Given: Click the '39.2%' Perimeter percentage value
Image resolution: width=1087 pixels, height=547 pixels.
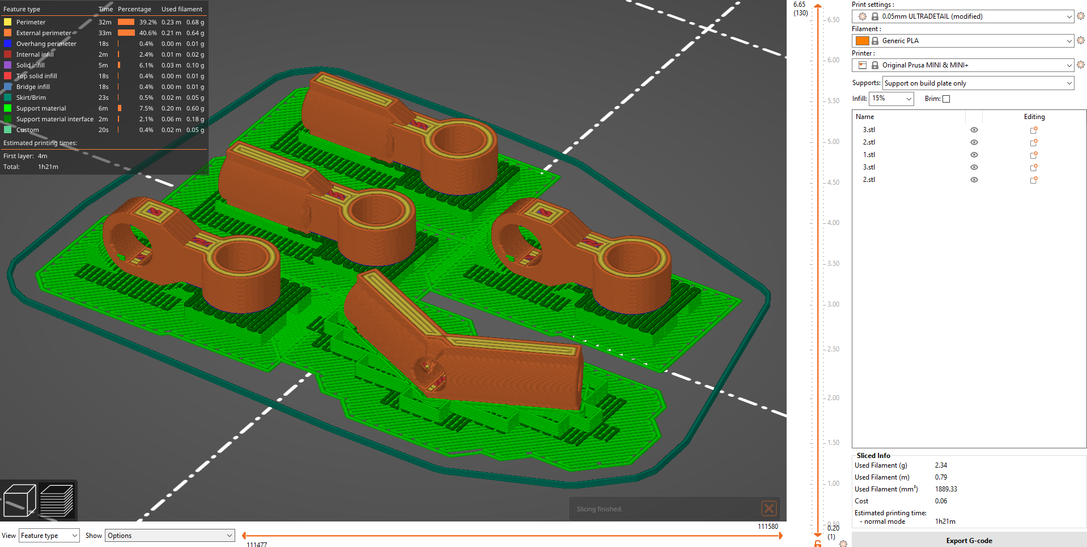Looking at the screenshot, I should click(148, 22).
